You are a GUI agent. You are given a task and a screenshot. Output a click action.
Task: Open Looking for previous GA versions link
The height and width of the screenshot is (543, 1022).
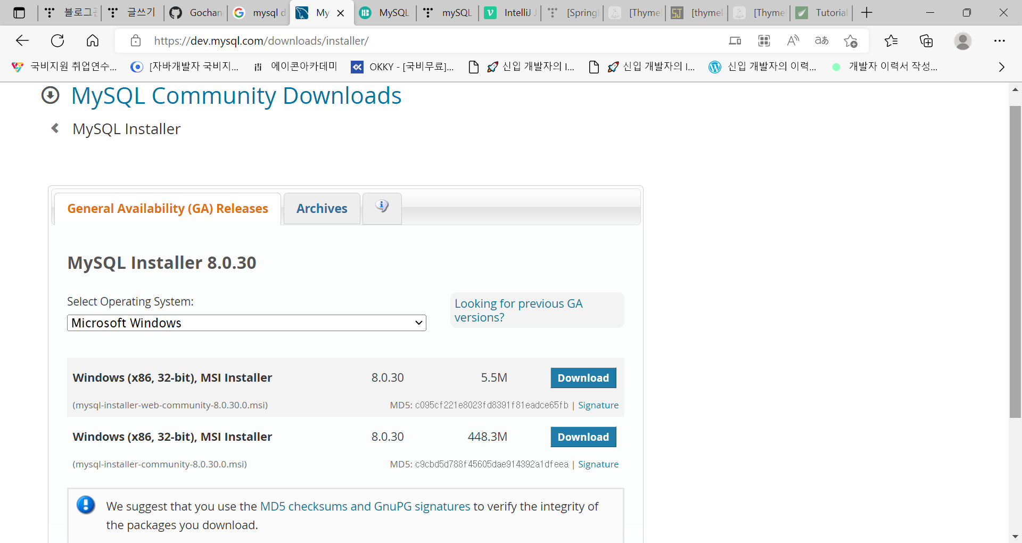(x=518, y=310)
